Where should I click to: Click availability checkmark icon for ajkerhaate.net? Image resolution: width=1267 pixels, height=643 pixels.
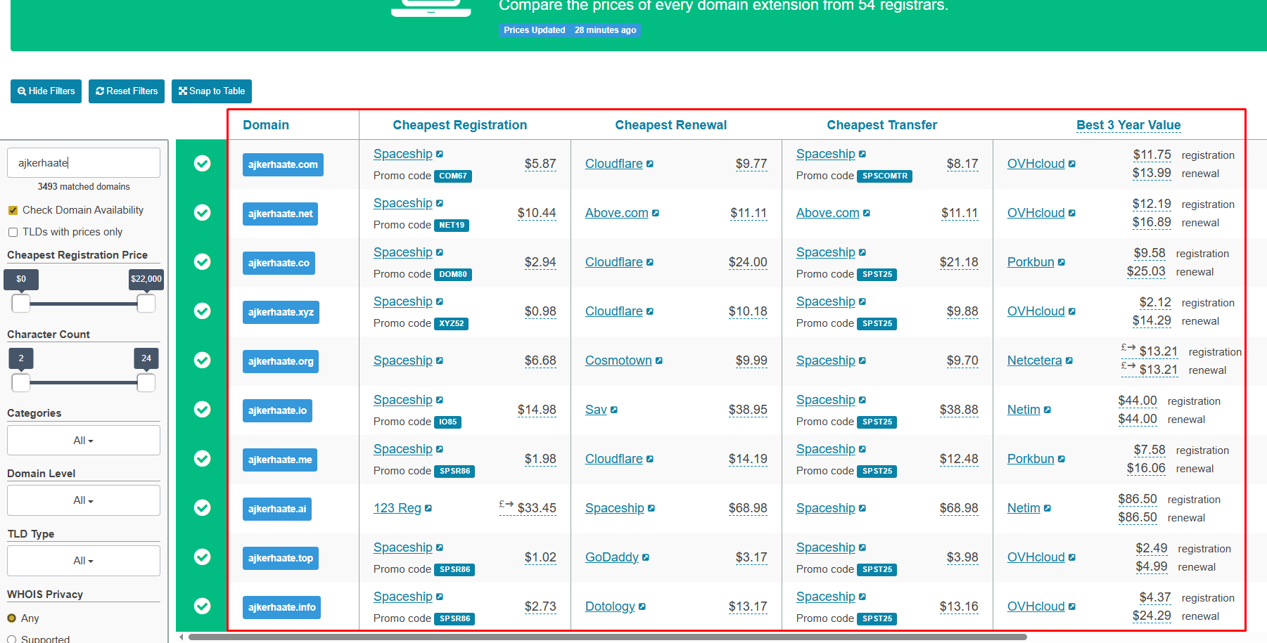[202, 212]
